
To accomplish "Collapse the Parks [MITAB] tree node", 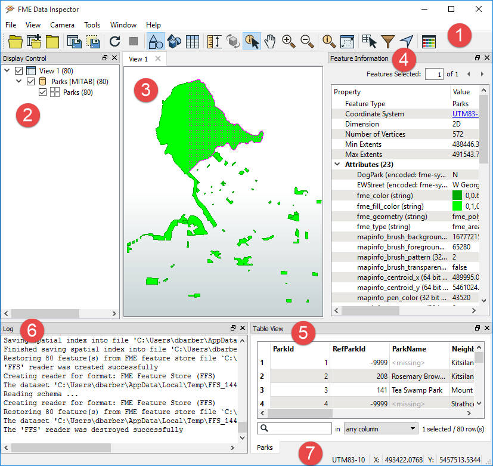I will [x=19, y=81].
